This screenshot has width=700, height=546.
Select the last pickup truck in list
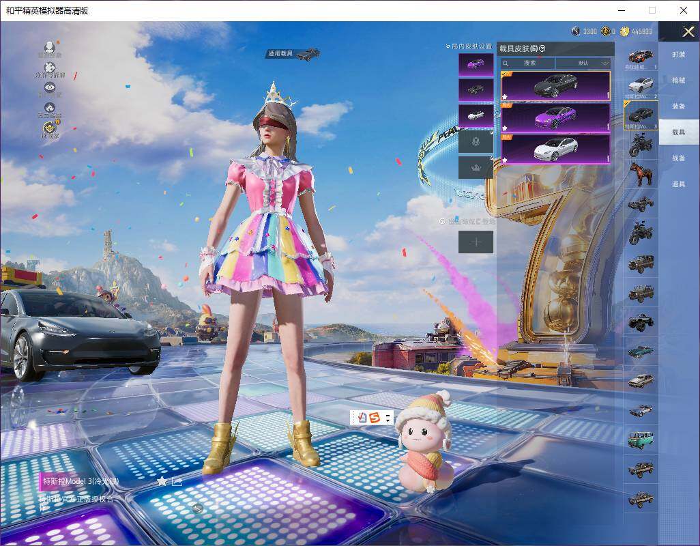pyautogui.click(x=641, y=499)
